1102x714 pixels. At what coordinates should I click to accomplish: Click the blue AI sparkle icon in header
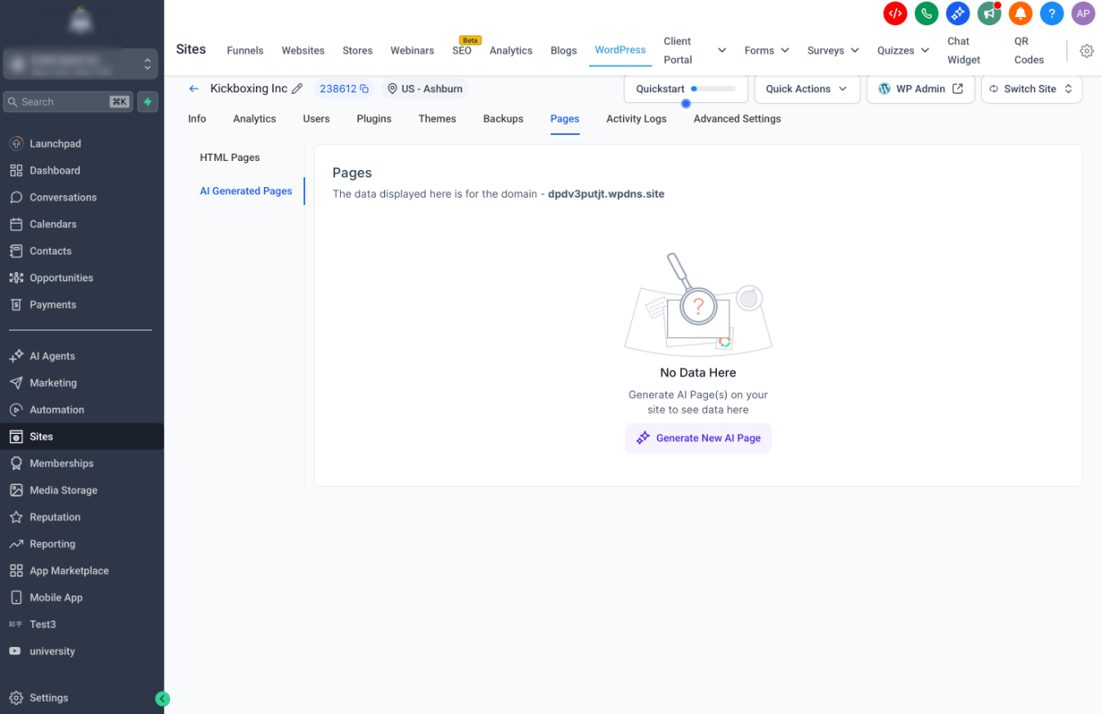point(957,13)
